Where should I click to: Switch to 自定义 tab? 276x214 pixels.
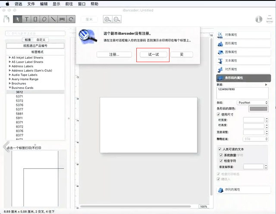pyautogui.click(x=41, y=40)
